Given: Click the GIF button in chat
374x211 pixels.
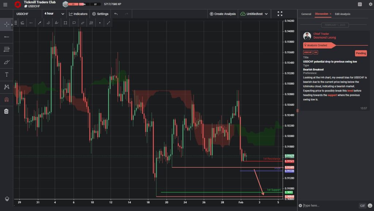Looking at the screenshot, I should pos(363,206).
